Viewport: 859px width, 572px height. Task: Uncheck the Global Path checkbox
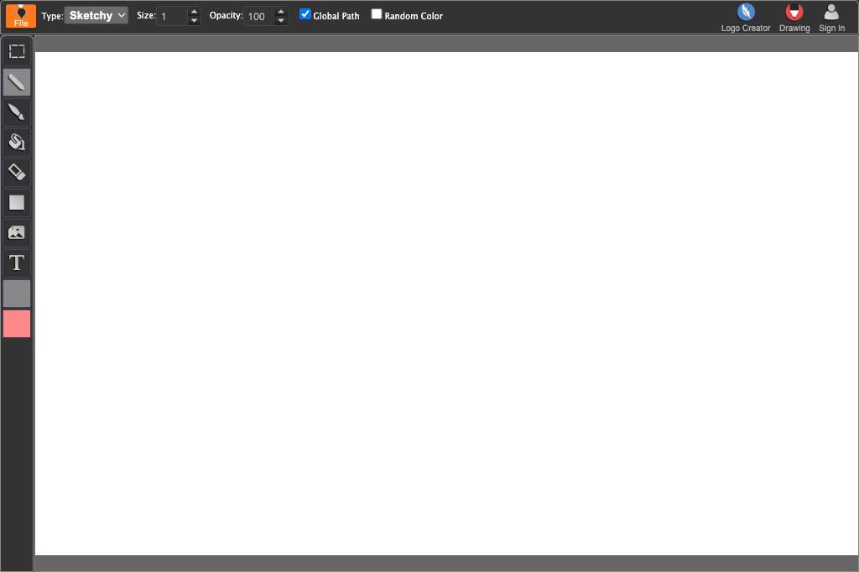tap(305, 14)
